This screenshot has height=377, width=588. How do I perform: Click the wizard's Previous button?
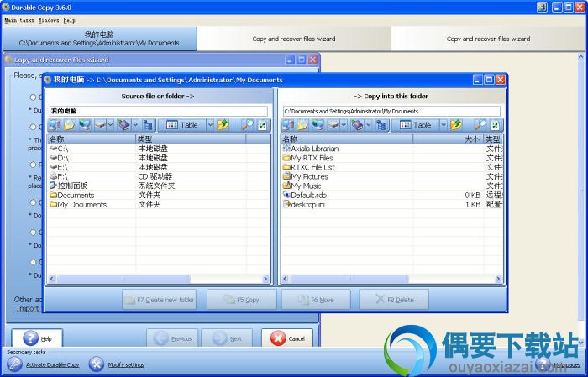tap(172, 338)
